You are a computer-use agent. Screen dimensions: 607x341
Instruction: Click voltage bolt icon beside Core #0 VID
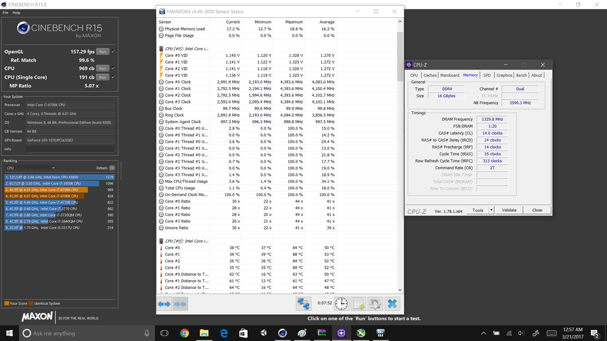coord(161,55)
